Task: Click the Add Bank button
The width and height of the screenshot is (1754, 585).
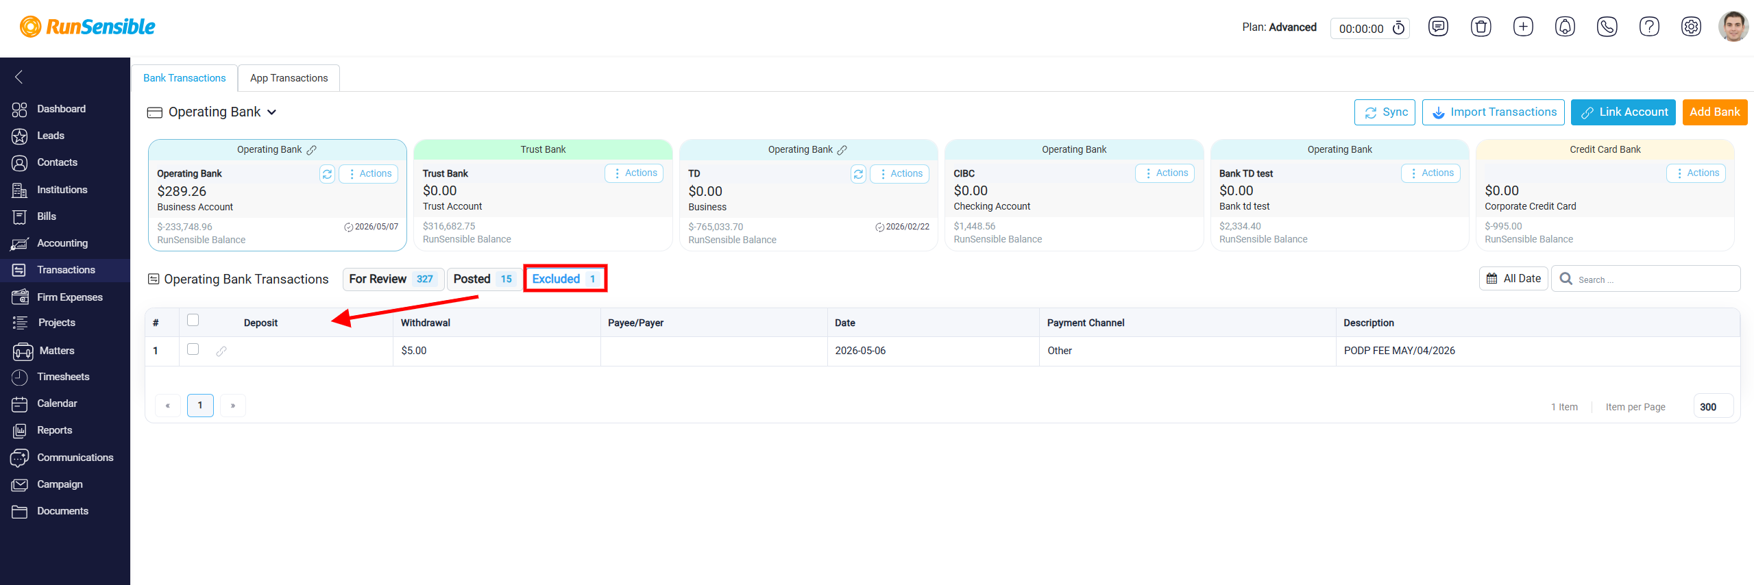Action: tap(1715, 112)
